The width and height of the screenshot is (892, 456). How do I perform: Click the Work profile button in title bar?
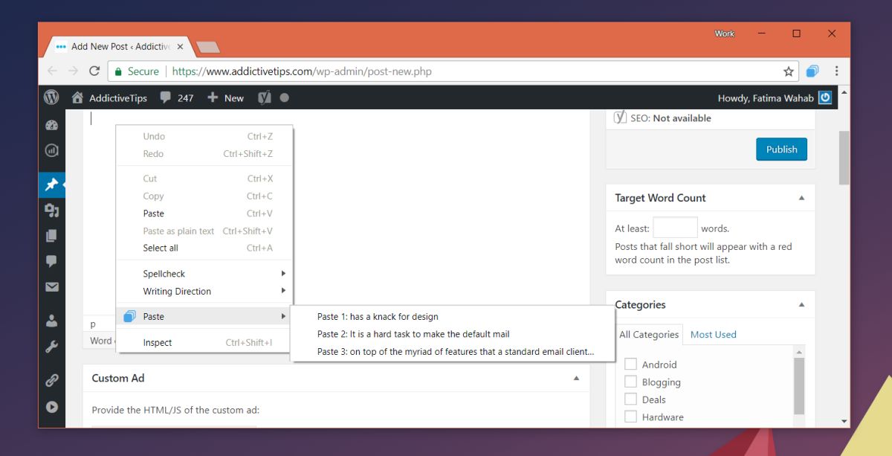point(725,33)
